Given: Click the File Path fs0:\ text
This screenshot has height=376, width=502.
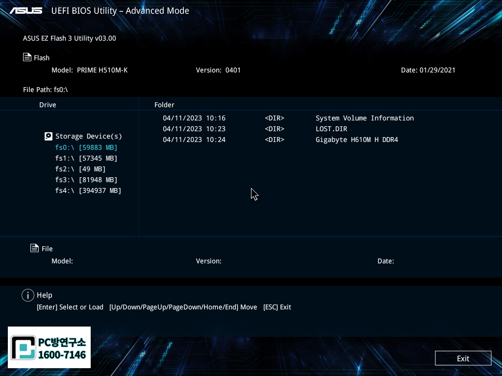Looking at the screenshot, I should click(x=46, y=90).
